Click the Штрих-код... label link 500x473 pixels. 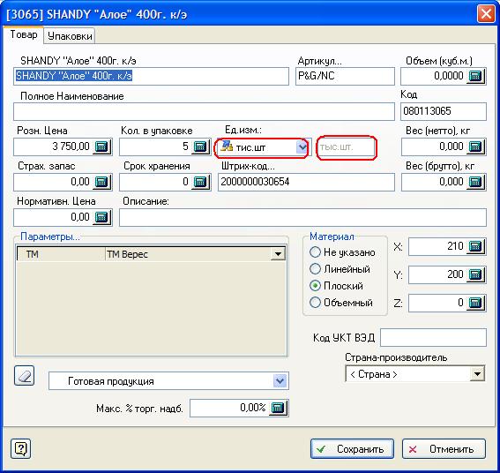pos(248,166)
